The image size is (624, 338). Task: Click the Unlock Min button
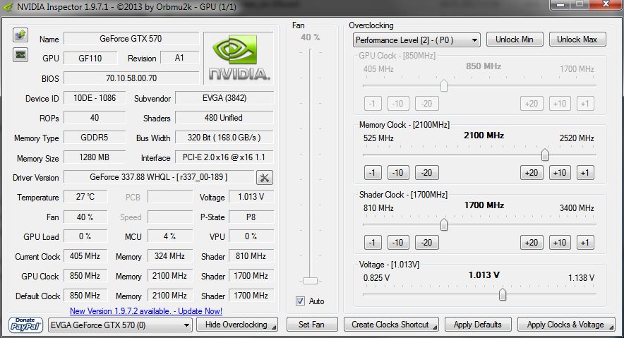tap(514, 40)
